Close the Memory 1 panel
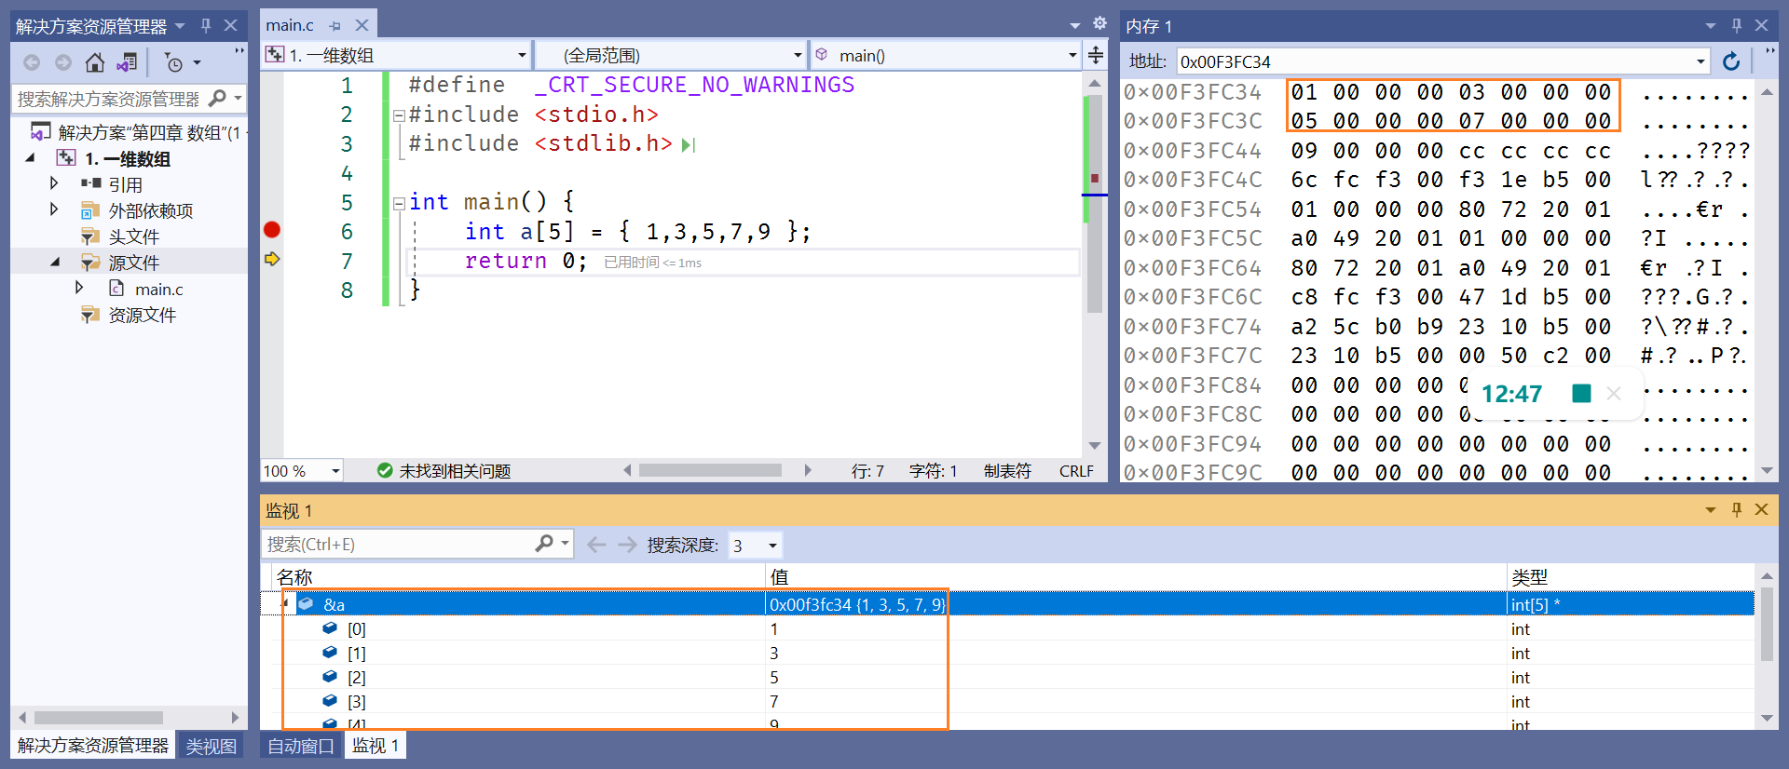The width and height of the screenshot is (1789, 769). [x=1761, y=25]
